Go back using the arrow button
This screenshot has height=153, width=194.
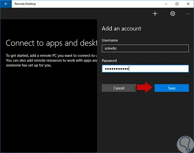[x=6, y=4]
